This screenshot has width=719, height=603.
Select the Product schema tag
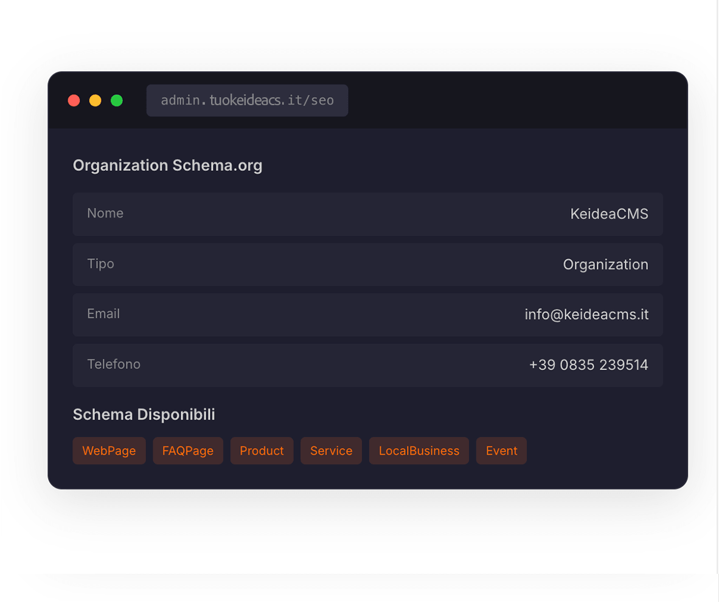point(262,450)
